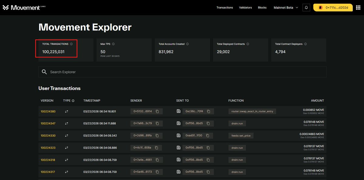Open transaction version 100224317
The height and width of the screenshot is (180, 364).
48,172
